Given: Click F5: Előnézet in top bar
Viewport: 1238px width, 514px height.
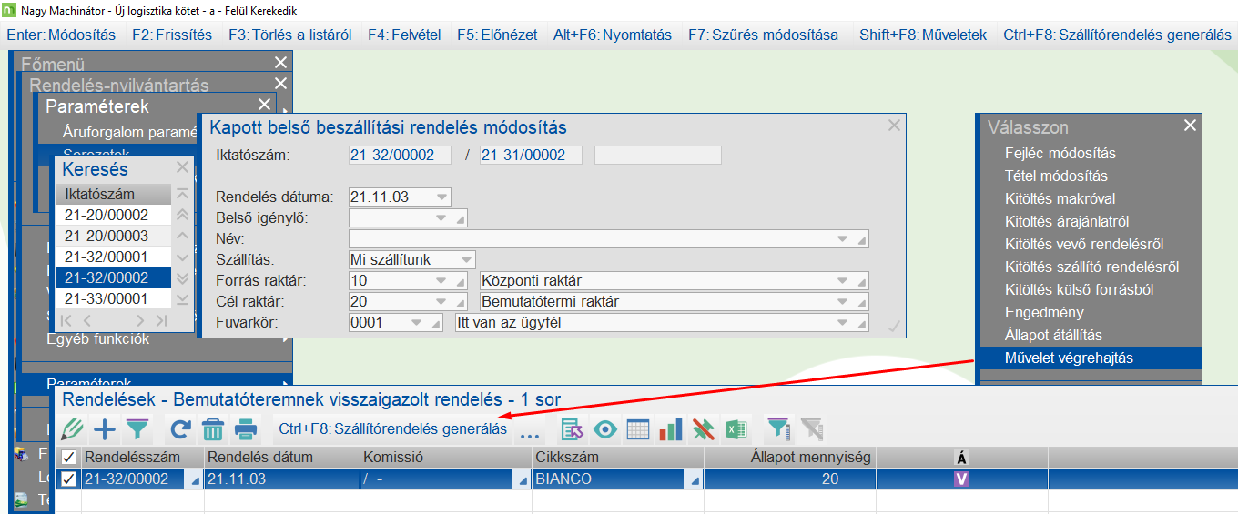Looking at the screenshot, I should click(x=495, y=35).
